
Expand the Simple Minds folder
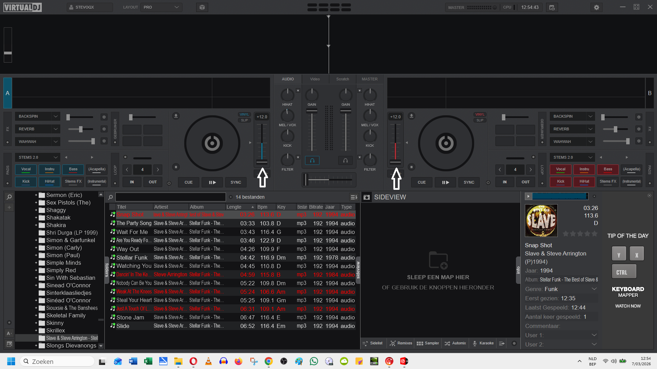click(36, 263)
